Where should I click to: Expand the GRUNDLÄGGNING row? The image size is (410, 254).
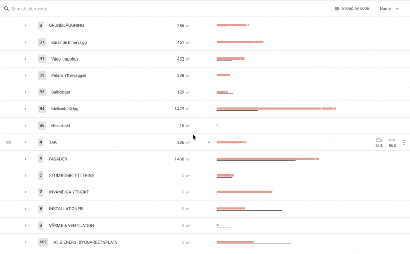pos(25,26)
